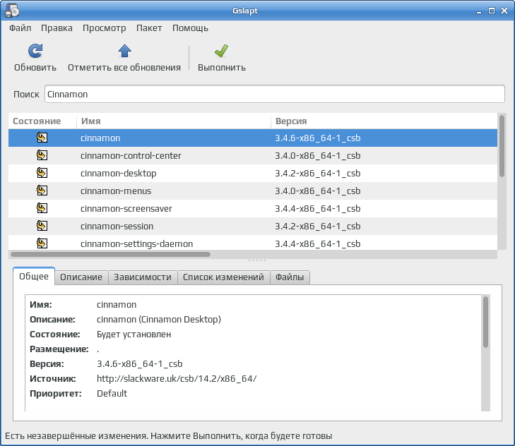This screenshot has height=446, width=515.
Task: Sort by the Версия column header
Action: [x=384, y=121]
